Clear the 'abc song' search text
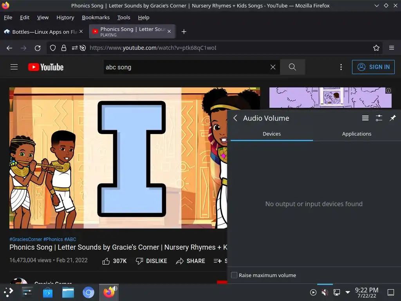 [273, 67]
